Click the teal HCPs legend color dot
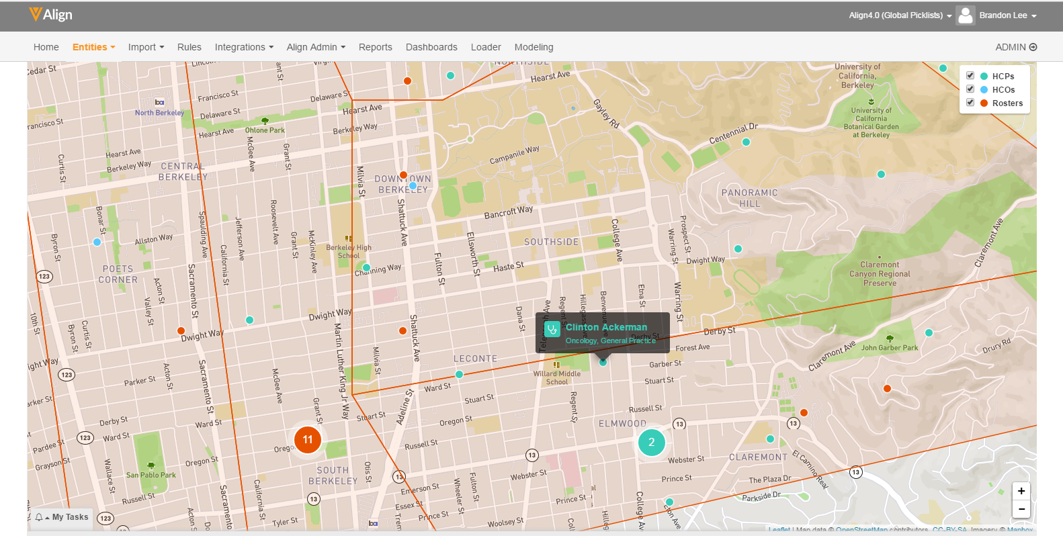The height and width of the screenshot is (542, 1063). pyautogui.click(x=984, y=76)
